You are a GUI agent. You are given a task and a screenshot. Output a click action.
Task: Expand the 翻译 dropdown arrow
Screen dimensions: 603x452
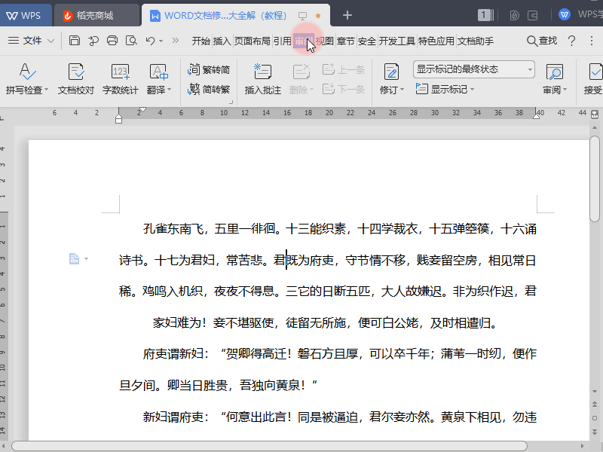[x=169, y=90]
